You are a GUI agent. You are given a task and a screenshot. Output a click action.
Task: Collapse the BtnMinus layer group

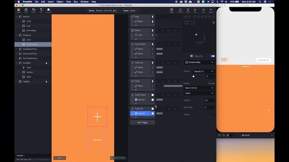coord(17,35)
